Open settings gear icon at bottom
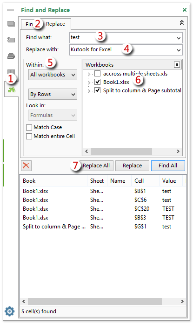 9,311
